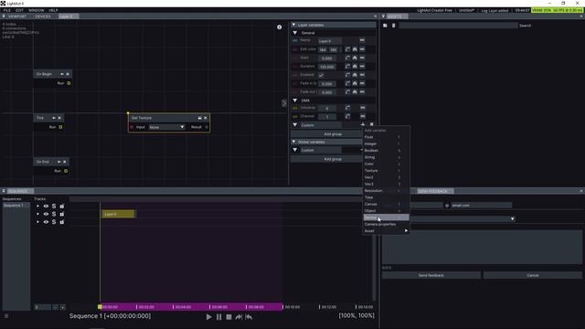Pause the sequence playback
The image size is (585, 329).
point(219,317)
